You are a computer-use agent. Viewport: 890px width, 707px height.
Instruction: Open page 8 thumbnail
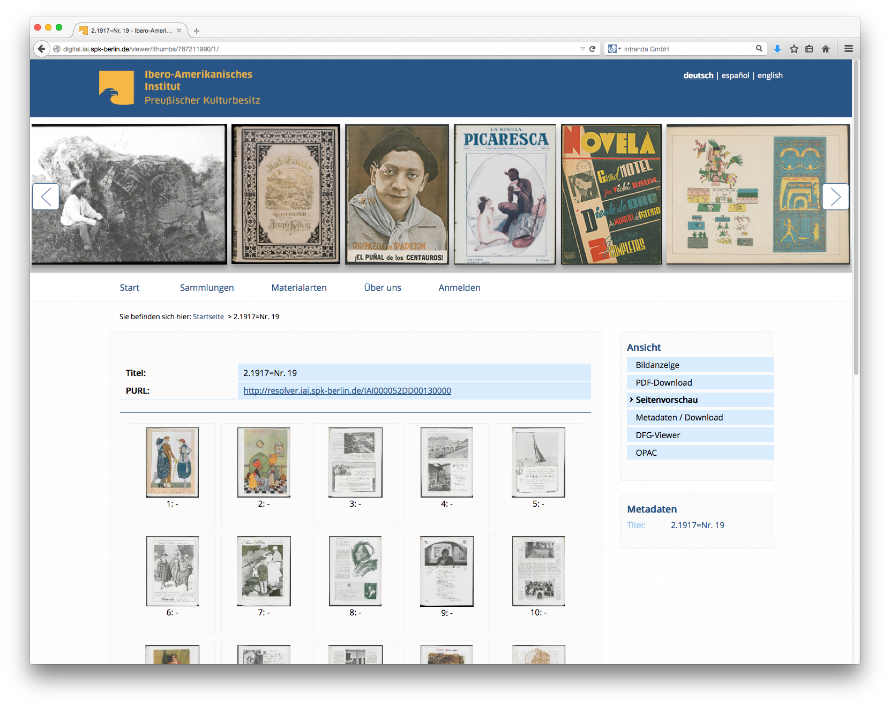coord(355,571)
